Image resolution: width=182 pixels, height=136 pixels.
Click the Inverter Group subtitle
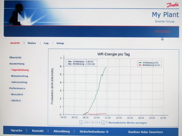pos(165,22)
